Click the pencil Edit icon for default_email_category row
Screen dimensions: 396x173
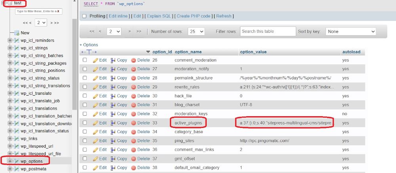coord(95,168)
